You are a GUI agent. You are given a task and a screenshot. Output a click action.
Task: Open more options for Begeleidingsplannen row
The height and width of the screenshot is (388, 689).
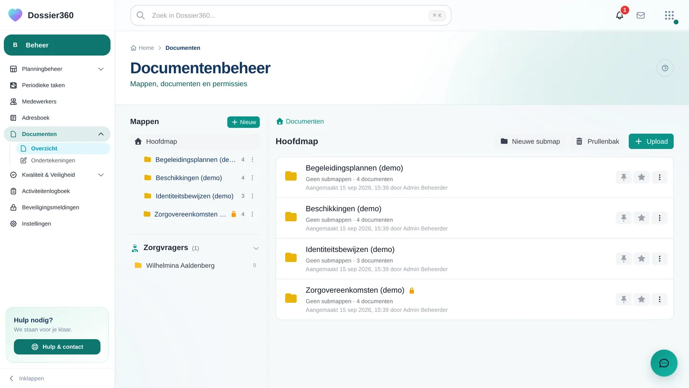(x=659, y=177)
